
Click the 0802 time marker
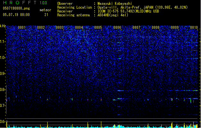41,28
